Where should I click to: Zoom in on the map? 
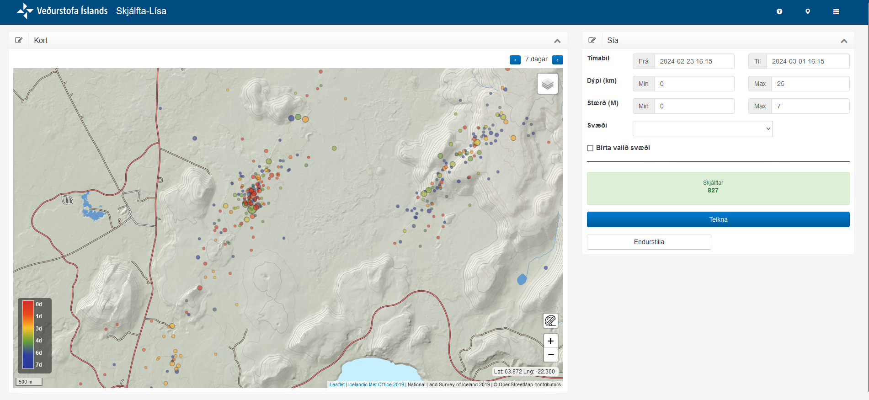point(550,341)
